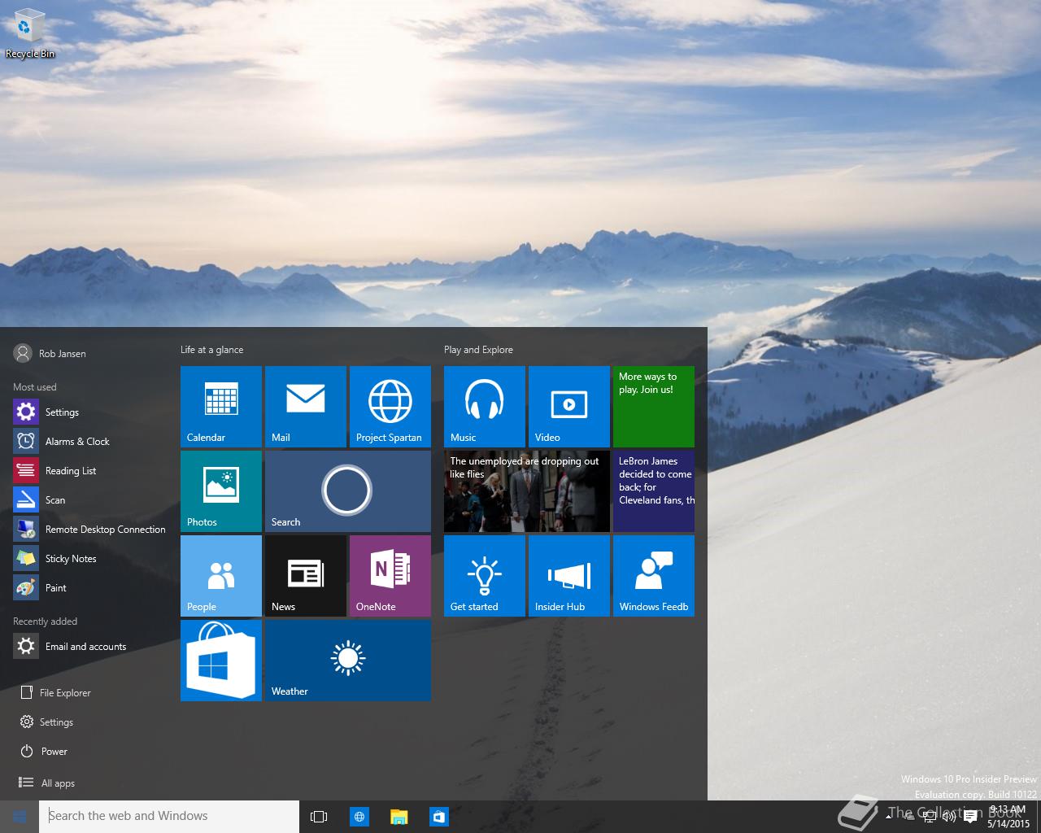Open the Action Center notifications icon
This screenshot has height=833, width=1041.
tap(969, 817)
